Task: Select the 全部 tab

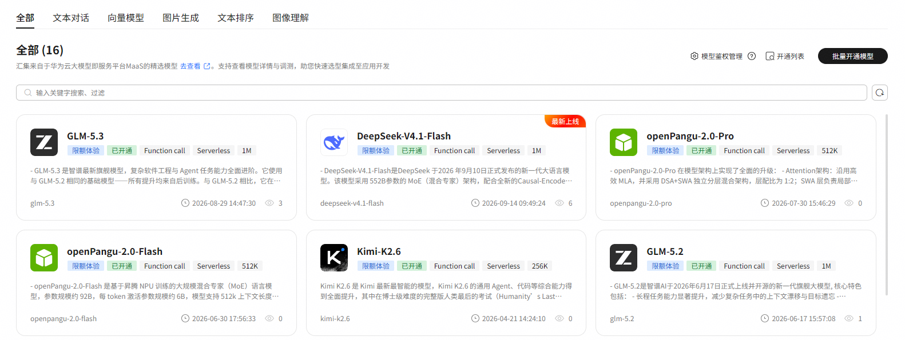Action: (25, 18)
